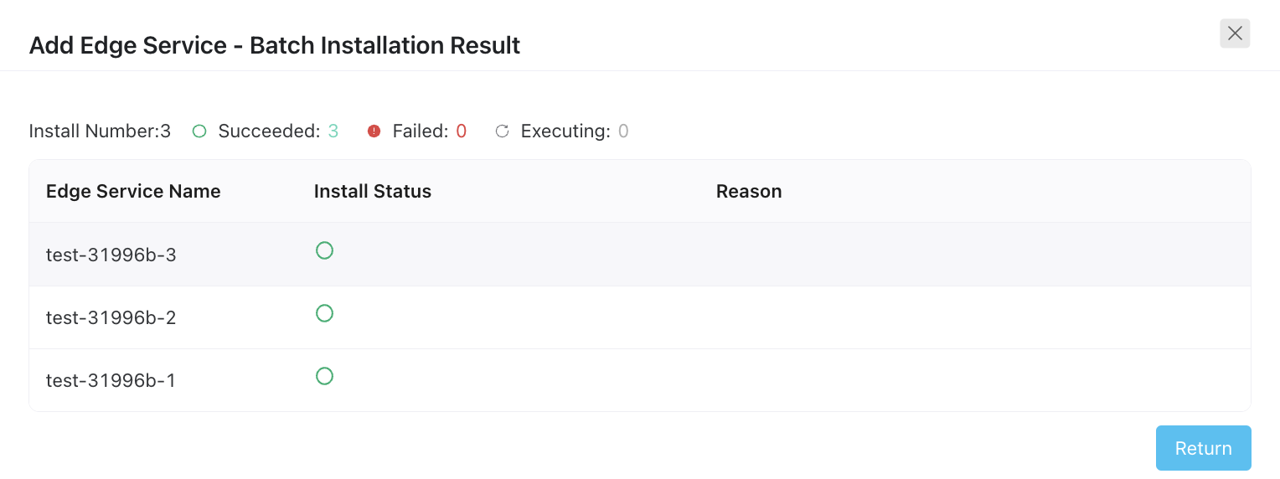Click the Return button
The height and width of the screenshot is (479, 1280).
tap(1203, 448)
